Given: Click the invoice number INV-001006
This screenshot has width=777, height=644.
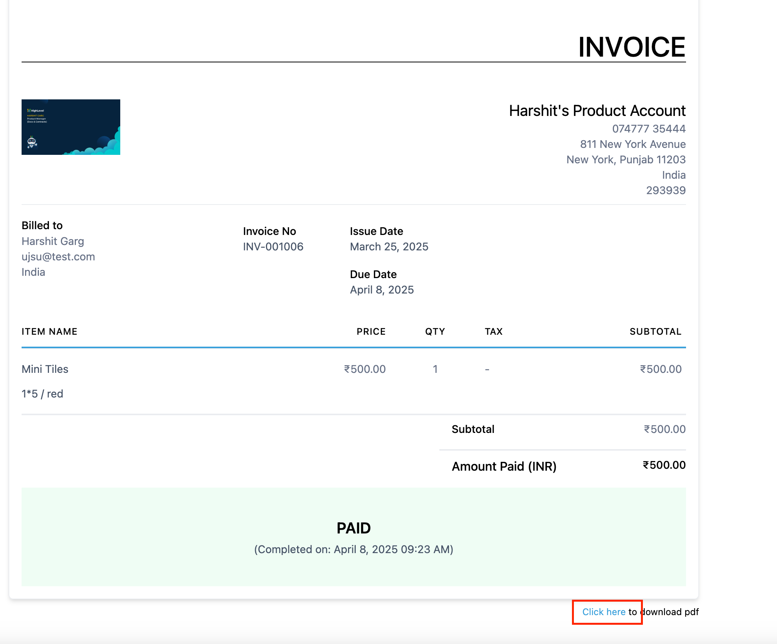Looking at the screenshot, I should click(273, 247).
